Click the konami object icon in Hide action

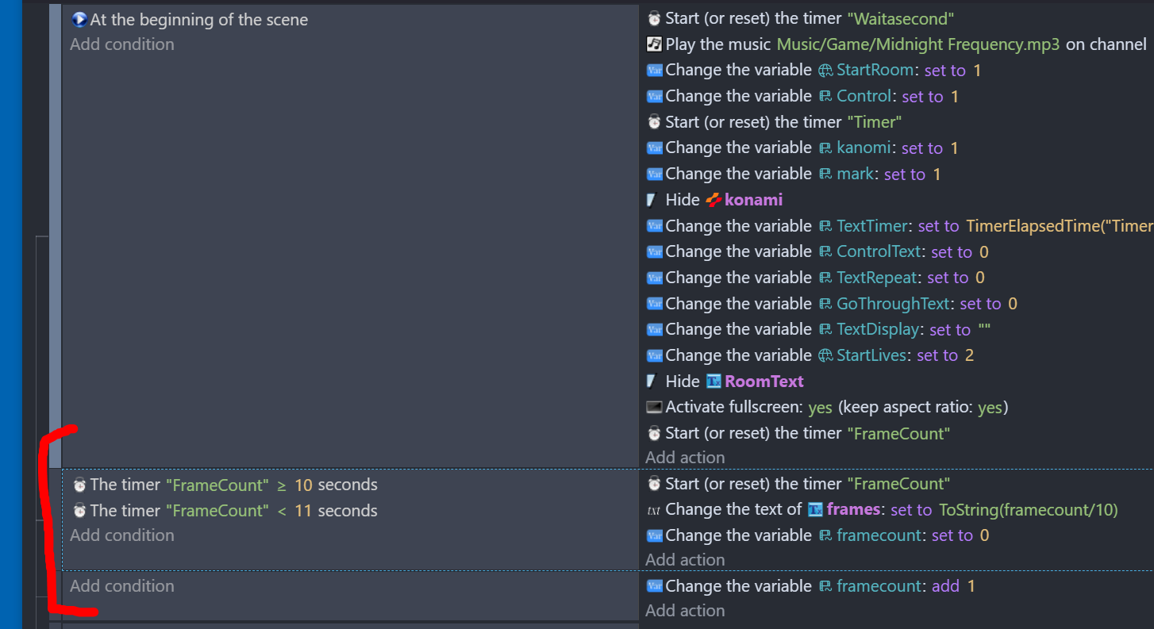point(714,200)
